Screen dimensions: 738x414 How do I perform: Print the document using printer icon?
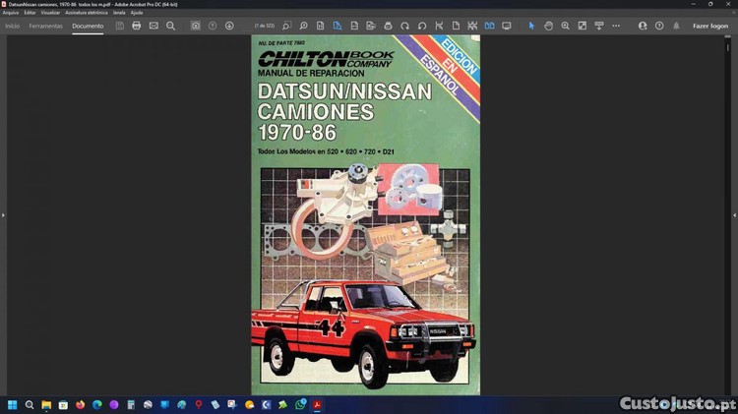(136, 26)
